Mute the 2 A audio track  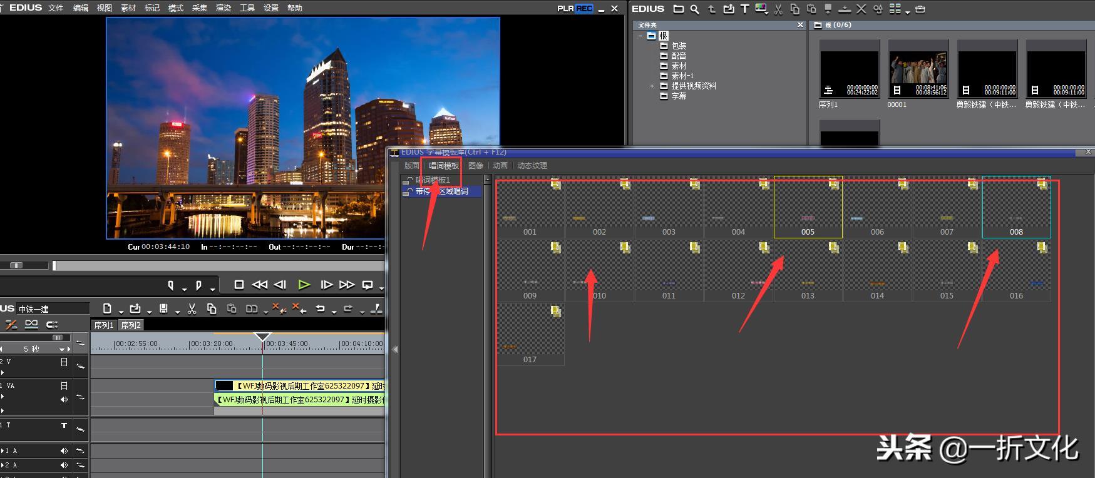coord(64,465)
